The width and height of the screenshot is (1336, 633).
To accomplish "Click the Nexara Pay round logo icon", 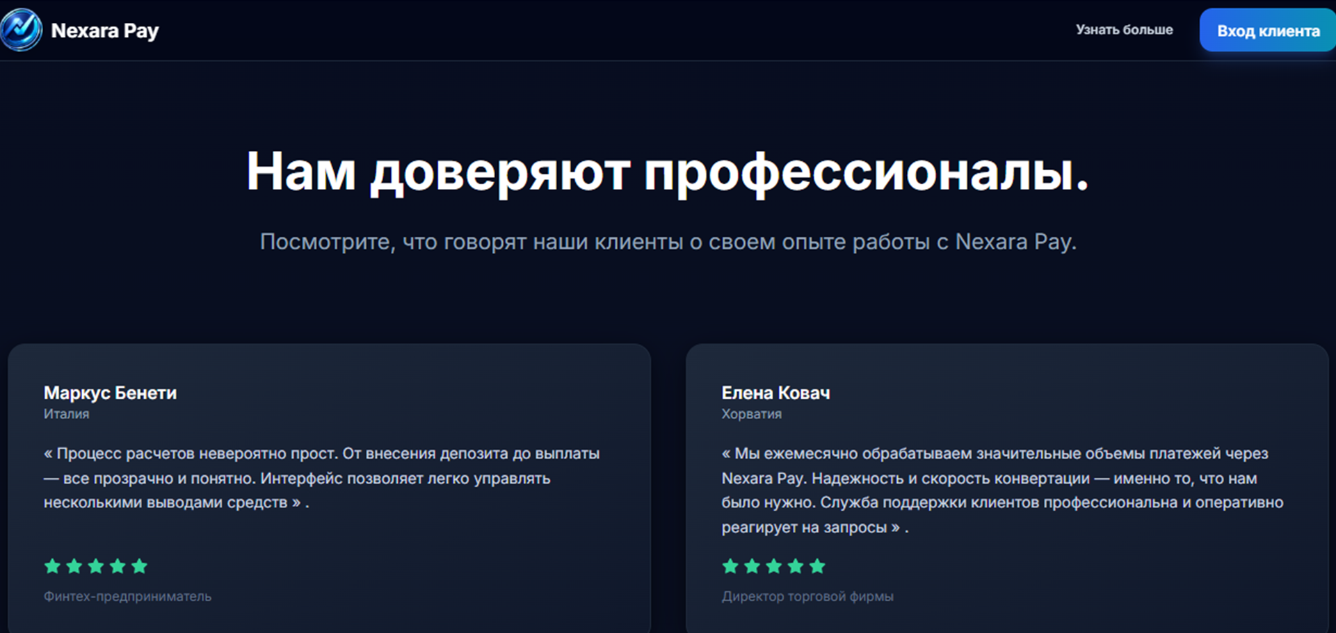I will tap(21, 30).
